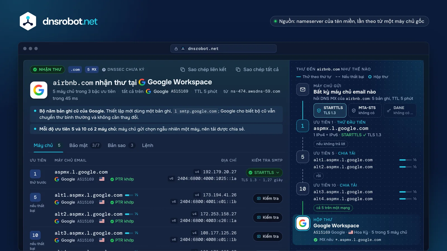The height and width of the screenshot is (251, 447).
Task: Click the 5 MX badge
Action: tap(92, 69)
